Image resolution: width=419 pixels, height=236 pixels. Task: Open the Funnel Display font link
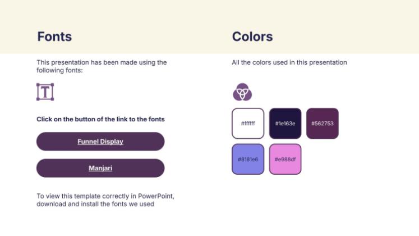point(100,141)
